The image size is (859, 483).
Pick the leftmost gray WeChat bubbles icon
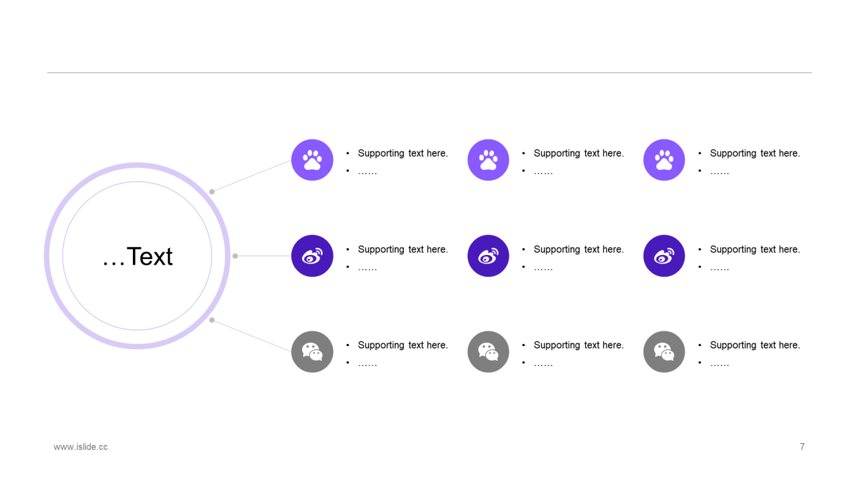pyautogui.click(x=312, y=352)
